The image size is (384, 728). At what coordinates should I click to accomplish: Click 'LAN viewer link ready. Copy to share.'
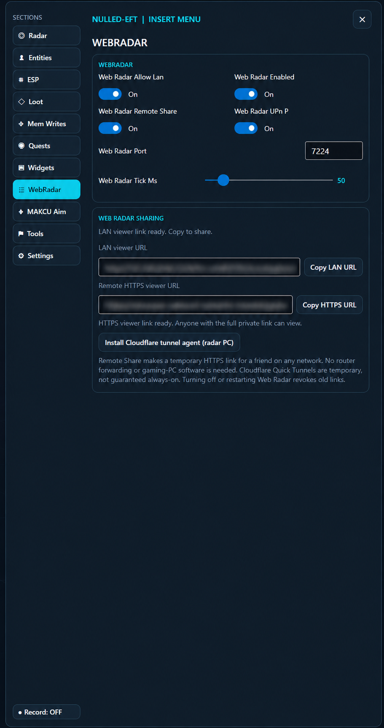click(156, 232)
